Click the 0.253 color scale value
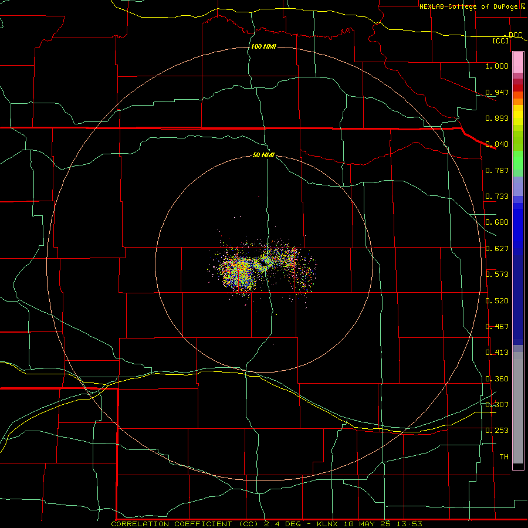 coord(497,431)
